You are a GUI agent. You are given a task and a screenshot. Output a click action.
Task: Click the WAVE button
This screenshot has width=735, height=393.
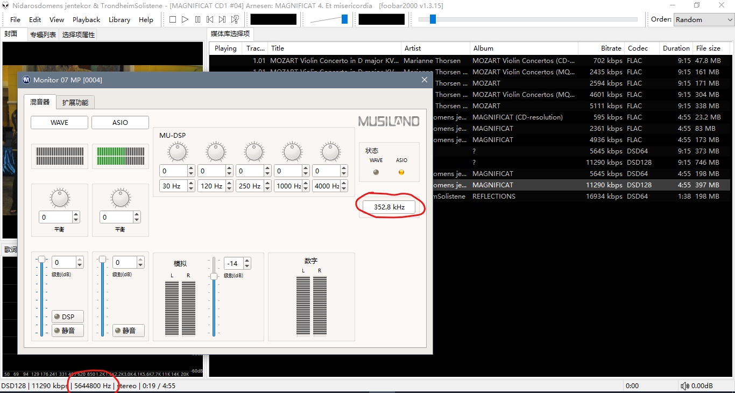coord(59,122)
